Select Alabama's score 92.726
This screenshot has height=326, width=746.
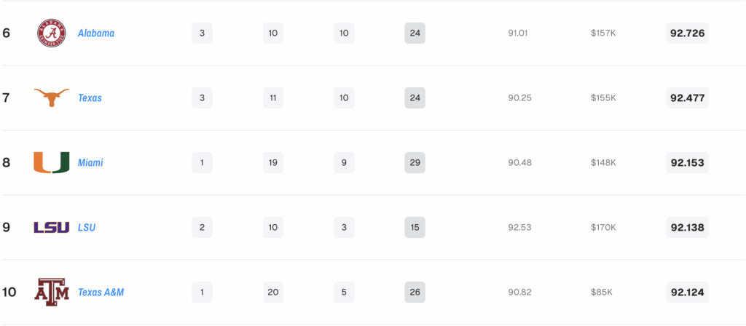point(687,33)
